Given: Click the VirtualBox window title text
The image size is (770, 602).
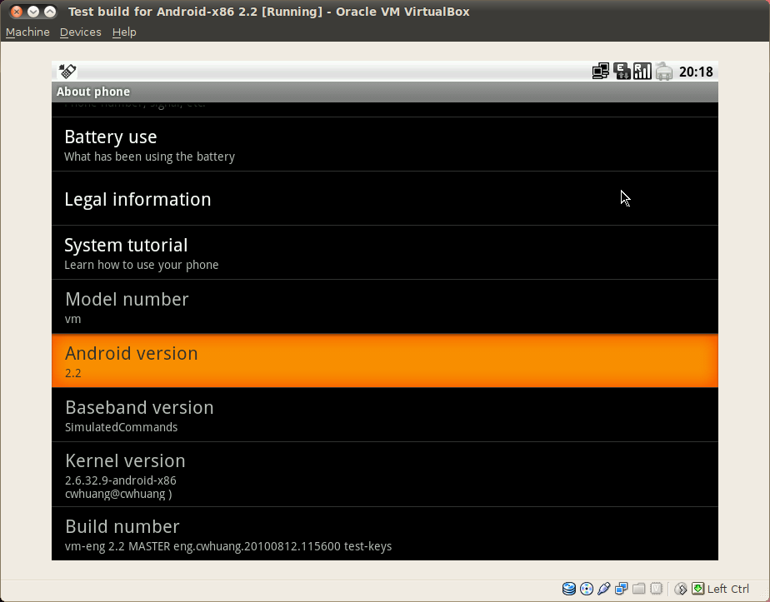Looking at the screenshot, I should tap(268, 12).
